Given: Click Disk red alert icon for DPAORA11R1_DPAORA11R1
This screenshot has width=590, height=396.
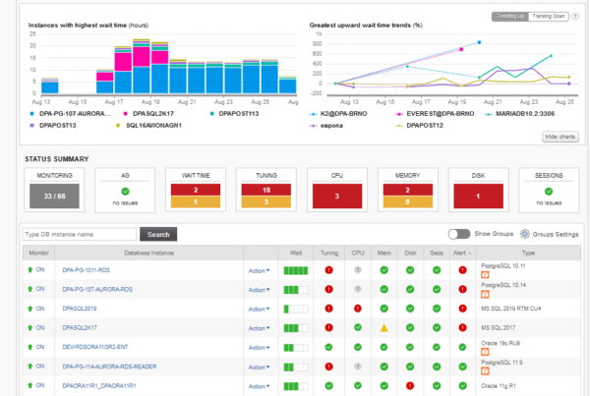Looking at the screenshot, I should pos(410,385).
